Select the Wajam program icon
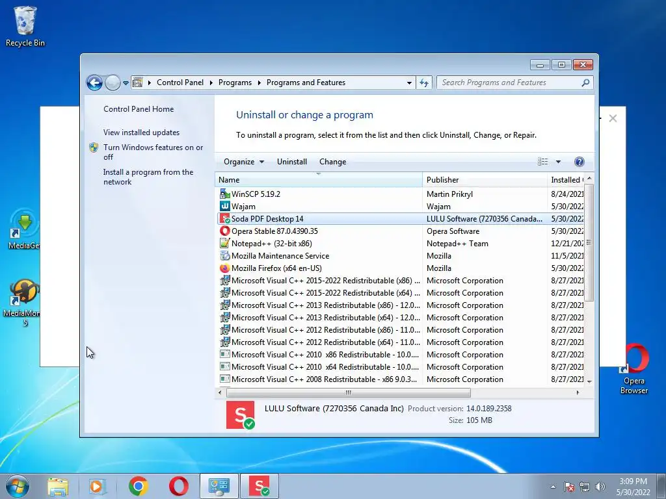The image size is (666, 499). pos(224,206)
